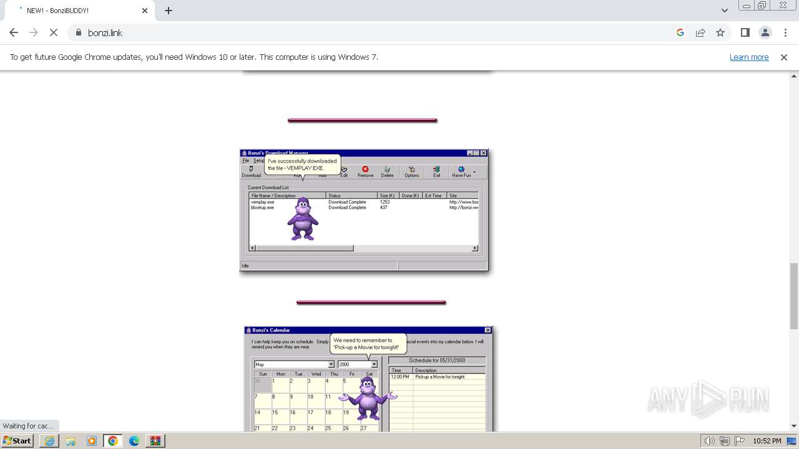Open the volume control in the system tray

coord(710,441)
